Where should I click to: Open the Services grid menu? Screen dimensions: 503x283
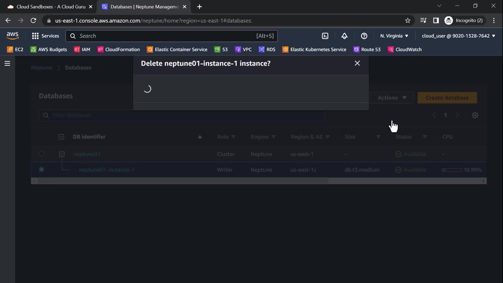point(45,36)
